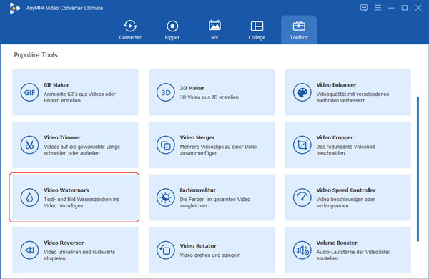
Task: Click the Volume Booster speaker icon
Action: 302,250
